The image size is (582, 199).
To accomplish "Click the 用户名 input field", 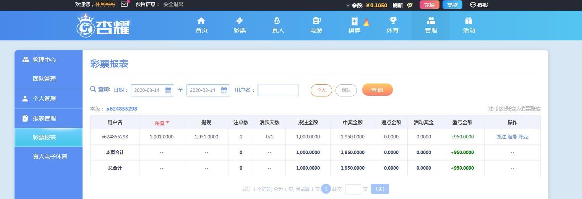I will (278, 90).
